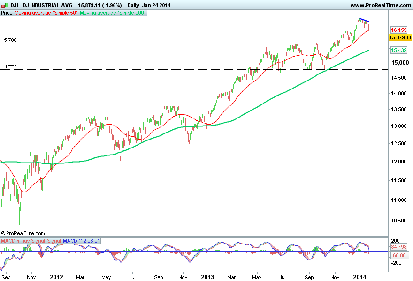Click the blue trendline at the chart peak
Viewport: 413px width, 281px height.
364,20
